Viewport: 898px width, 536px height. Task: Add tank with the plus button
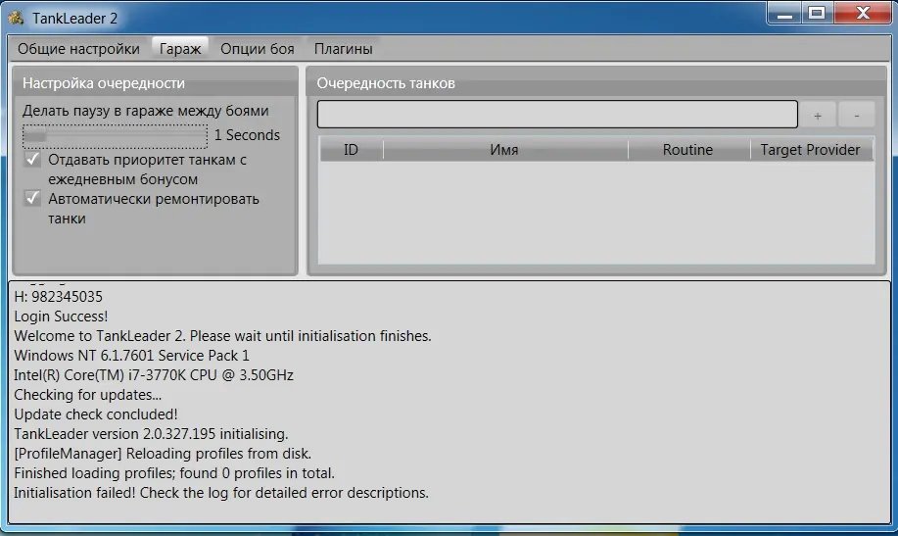(818, 116)
